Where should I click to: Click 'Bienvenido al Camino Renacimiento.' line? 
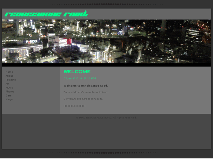pyautogui.click(x=86, y=92)
